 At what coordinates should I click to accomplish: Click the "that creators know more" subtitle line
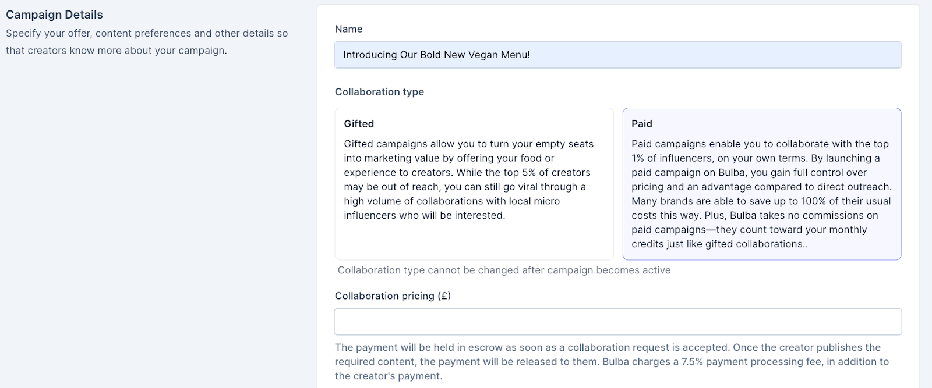click(x=116, y=51)
